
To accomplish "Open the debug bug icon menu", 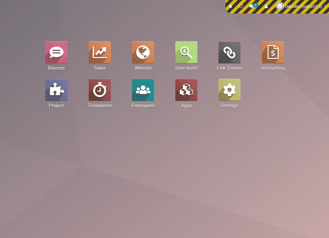I will [230, 6].
